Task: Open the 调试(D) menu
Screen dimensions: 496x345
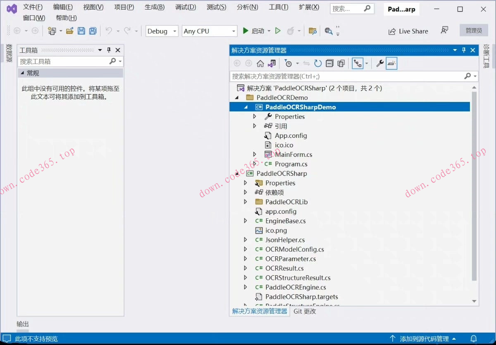Action: [x=185, y=7]
